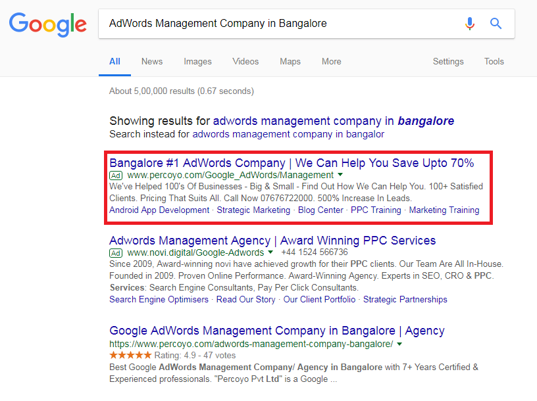This screenshot has height=401, width=537.
Task: Select the Videos tab
Action: 245,62
